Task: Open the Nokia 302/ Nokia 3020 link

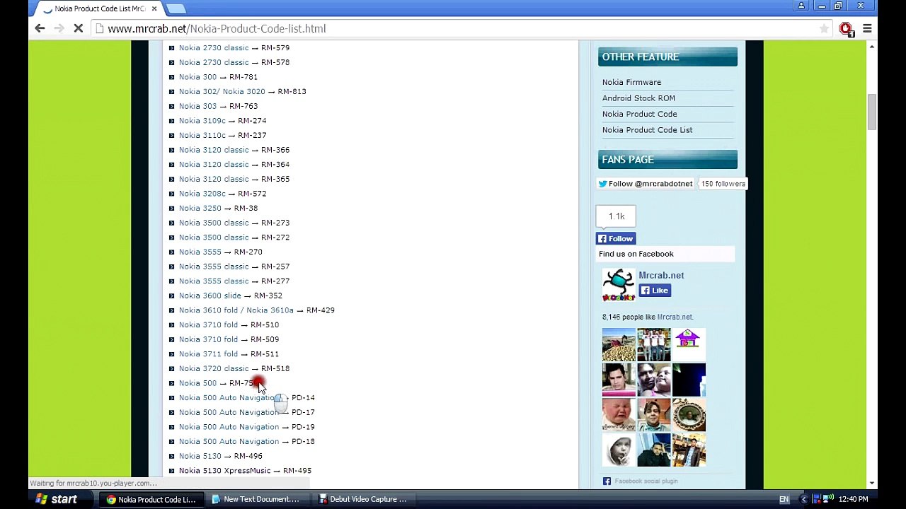Action: [x=222, y=91]
